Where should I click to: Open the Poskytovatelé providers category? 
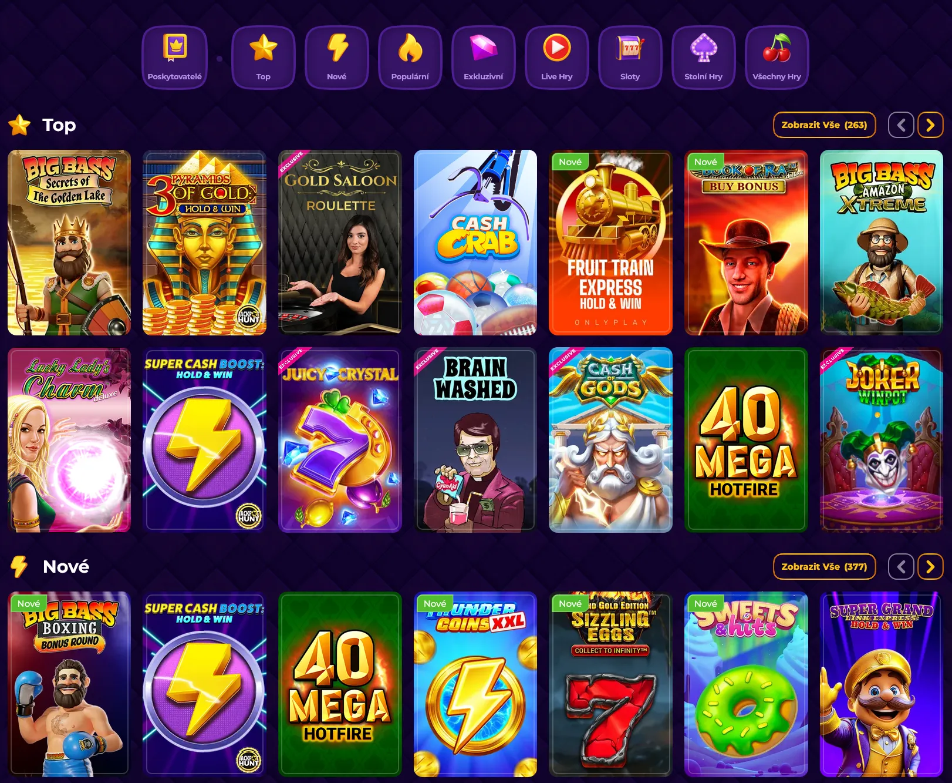(x=174, y=57)
